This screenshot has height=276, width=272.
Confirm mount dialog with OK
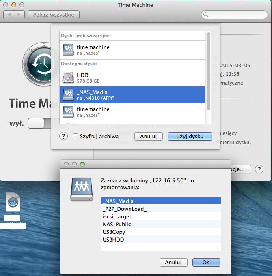(206, 262)
